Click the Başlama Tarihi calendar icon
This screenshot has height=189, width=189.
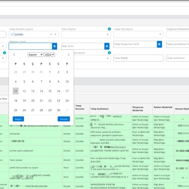pyautogui.click(x=55, y=46)
